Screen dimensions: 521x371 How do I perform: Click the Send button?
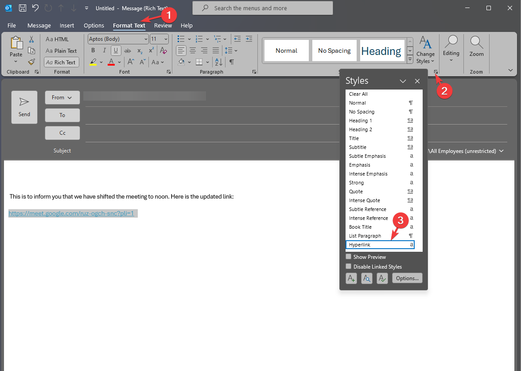(24, 107)
